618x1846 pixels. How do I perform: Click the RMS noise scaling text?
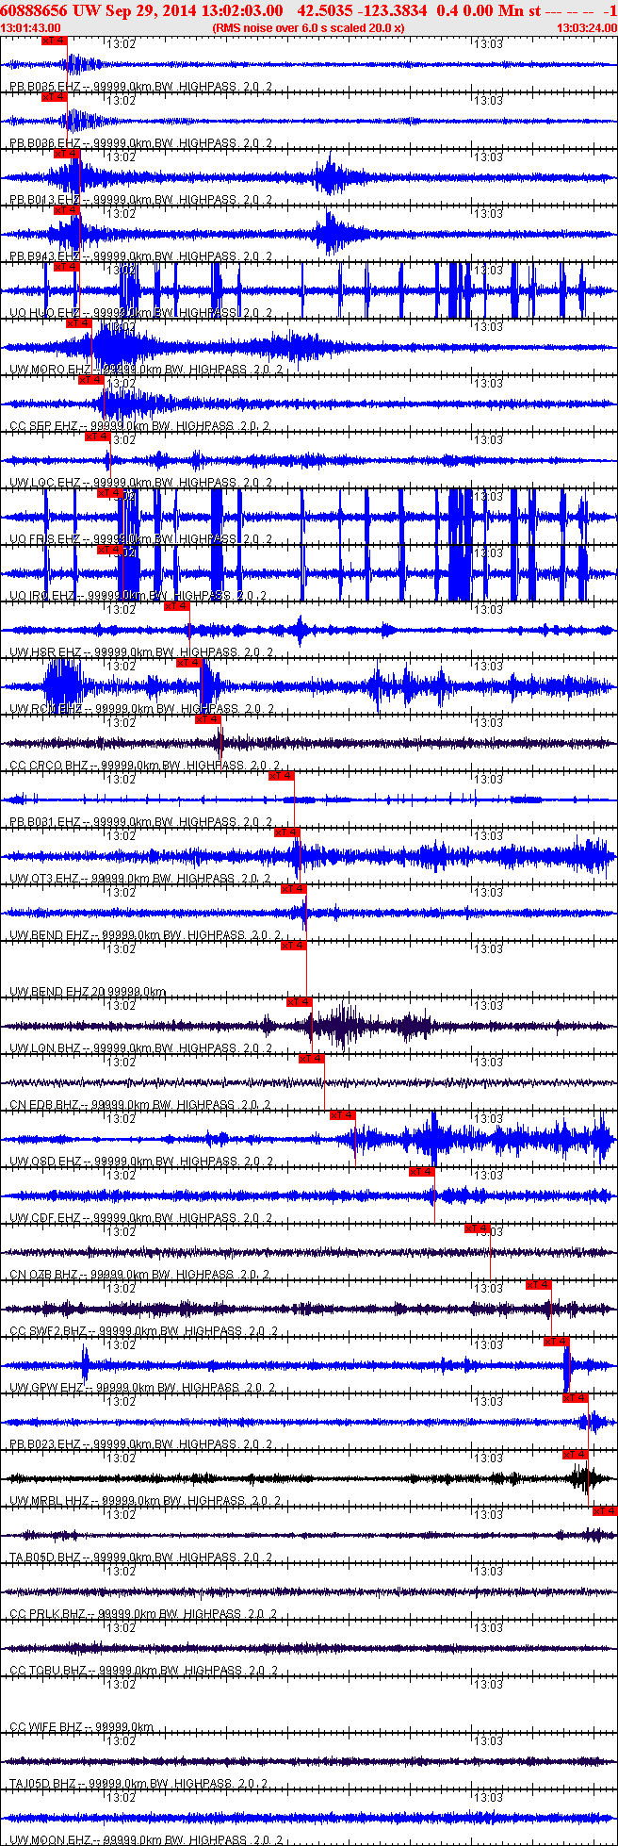(308, 28)
